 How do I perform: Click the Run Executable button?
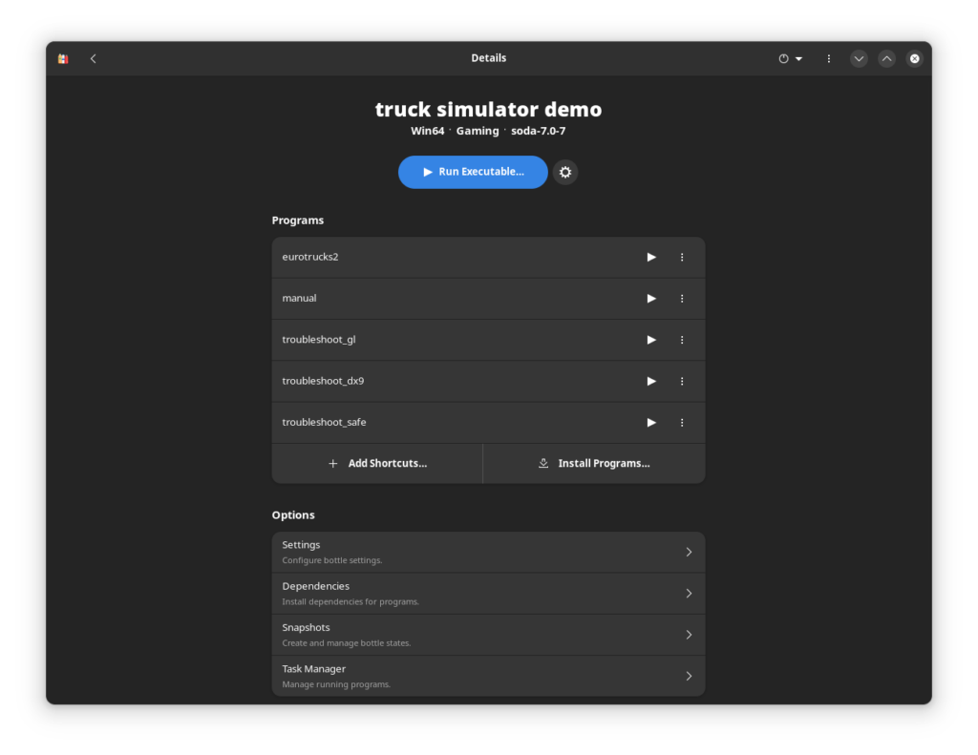click(x=473, y=172)
